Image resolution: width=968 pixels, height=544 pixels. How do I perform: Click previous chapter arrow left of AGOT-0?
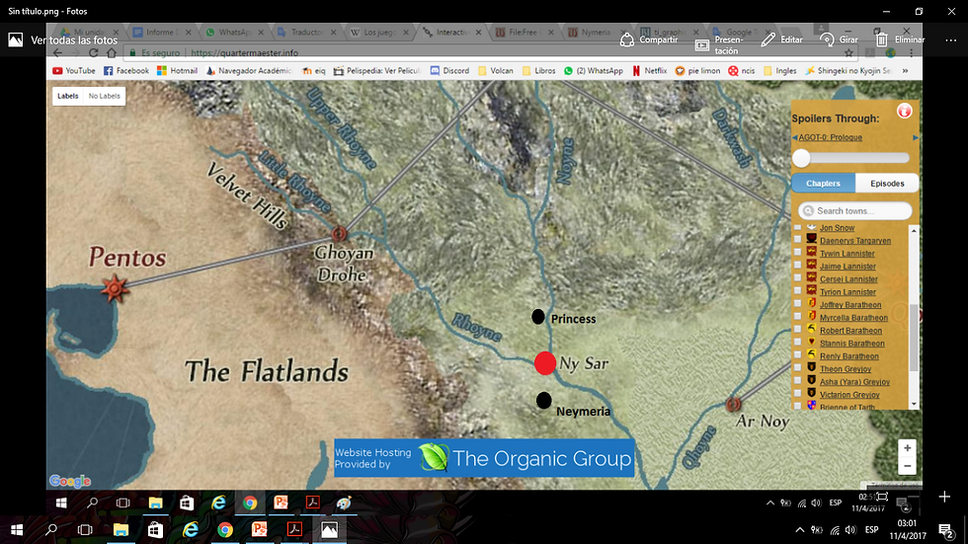[x=794, y=137]
